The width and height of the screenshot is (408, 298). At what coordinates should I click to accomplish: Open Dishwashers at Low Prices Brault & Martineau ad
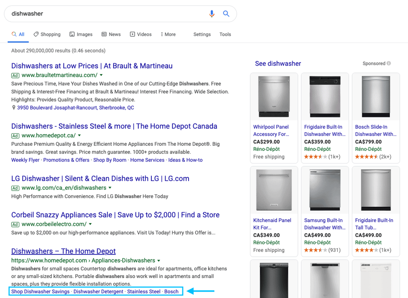(x=92, y=66)
